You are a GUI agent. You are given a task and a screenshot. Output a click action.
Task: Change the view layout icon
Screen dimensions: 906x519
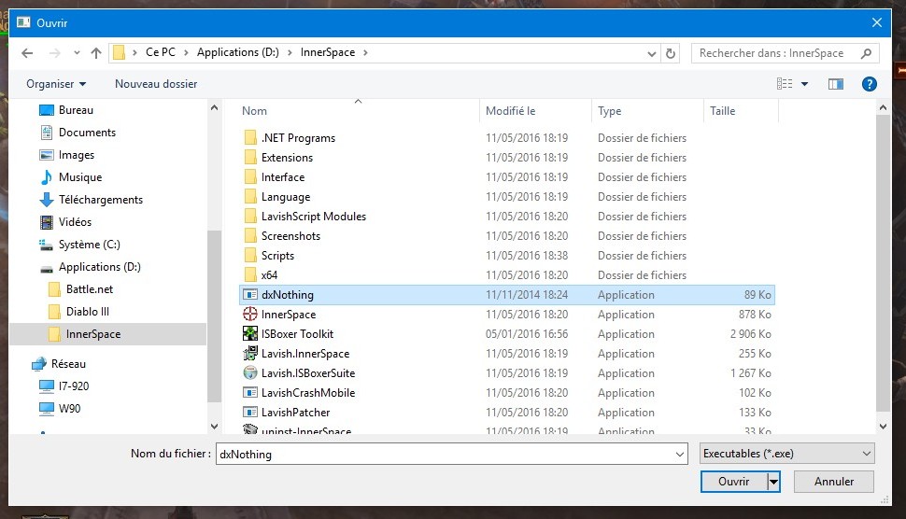click(784, 84)
